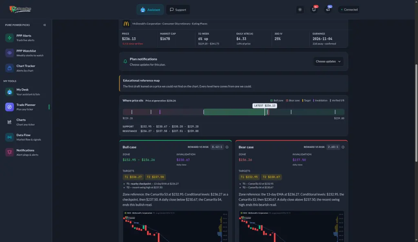418x242 pixels.
Task: Click Bull case 0.42:1 ratio badge
Action: tap(217, 147)
